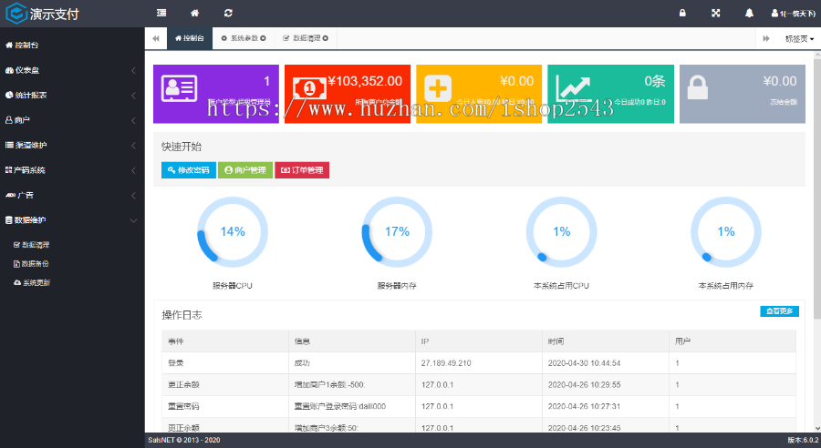Click the 修改密码 quick start button
The width and height of the screenshot is (821, 448).
tap(189, 170)
